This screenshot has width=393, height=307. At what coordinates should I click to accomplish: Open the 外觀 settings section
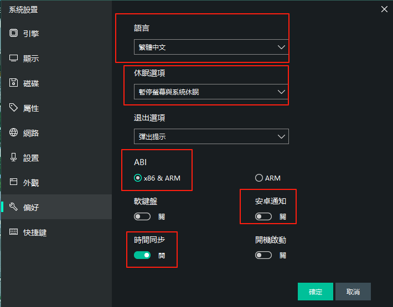pyautogui.click(x=56, y=183)
